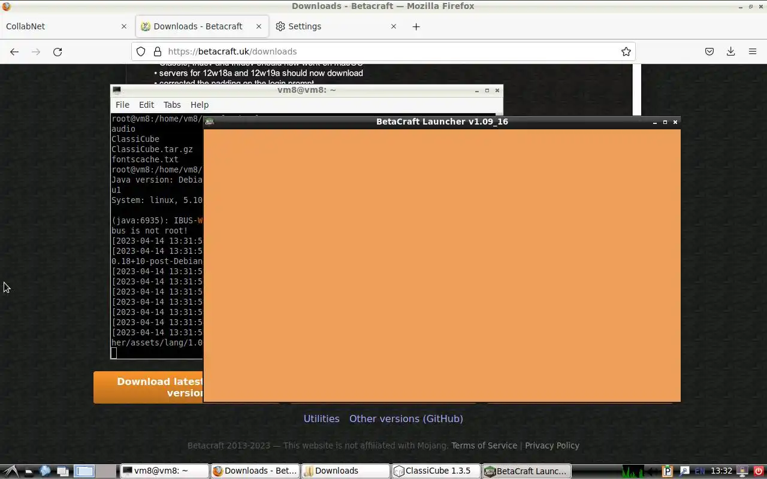The width and height of the screenshot is (767, 479).
Task: Click the terminal window title icon
Action: [117, 90]
